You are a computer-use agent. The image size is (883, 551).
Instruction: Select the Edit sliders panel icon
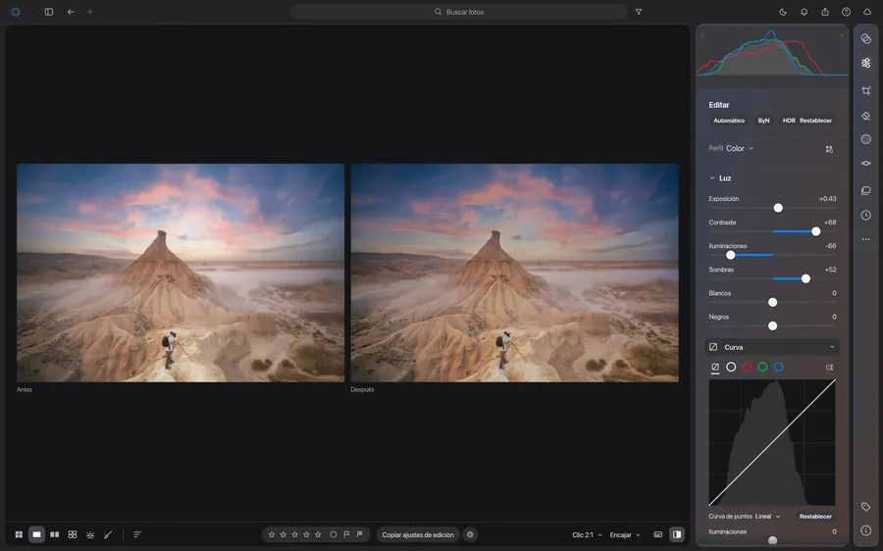866,63
